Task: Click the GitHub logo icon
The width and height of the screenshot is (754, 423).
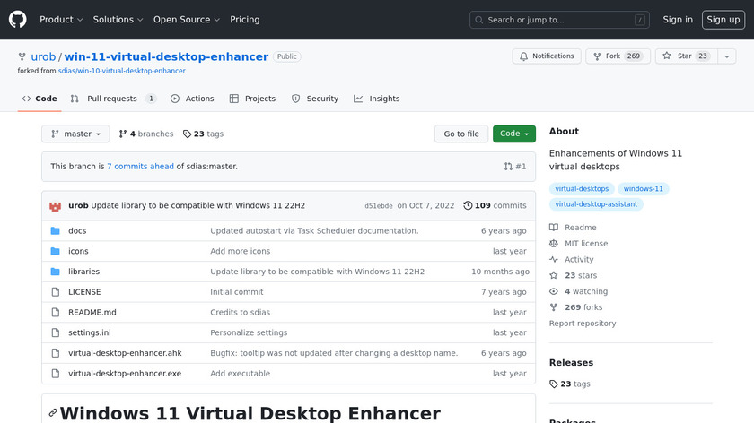Action: [x=18, y=19]
